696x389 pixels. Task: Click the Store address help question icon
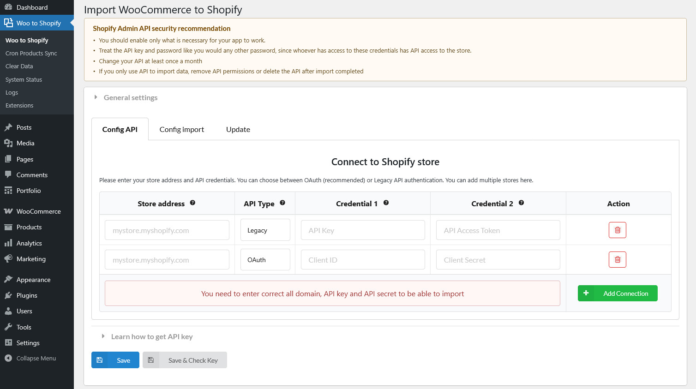tap(192, 203)
